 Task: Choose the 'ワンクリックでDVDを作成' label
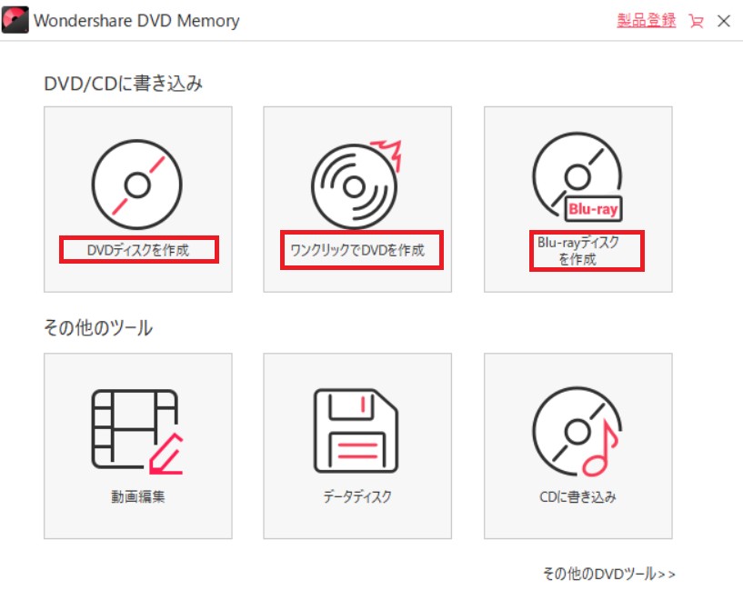point(357,250)
